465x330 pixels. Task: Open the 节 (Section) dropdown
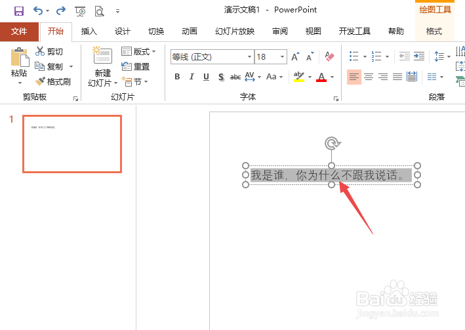pyautogui.click(x=134, y=81)
